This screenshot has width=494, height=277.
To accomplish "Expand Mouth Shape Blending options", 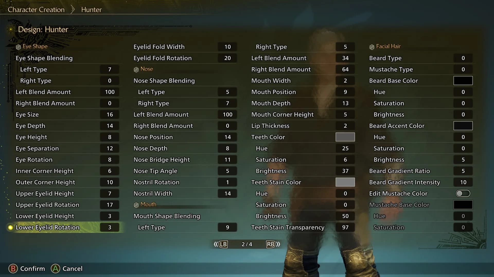I will 166,216.
